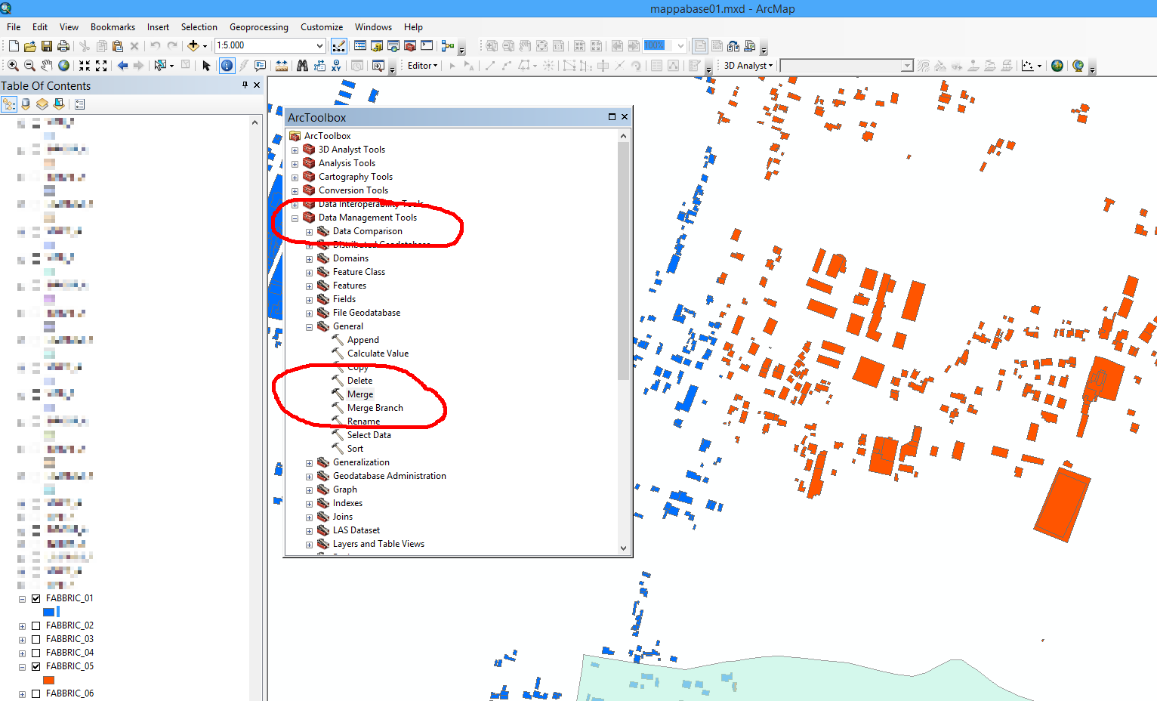Select the Measure ruler tool
The image size is (1157, 701).
click(x=282, y=66)
